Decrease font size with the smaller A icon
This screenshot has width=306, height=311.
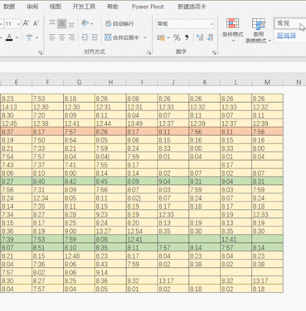pyautogui.click(x=36, y=23)
